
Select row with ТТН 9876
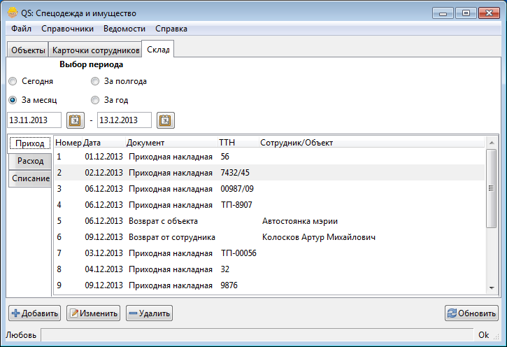coord(269,285)
